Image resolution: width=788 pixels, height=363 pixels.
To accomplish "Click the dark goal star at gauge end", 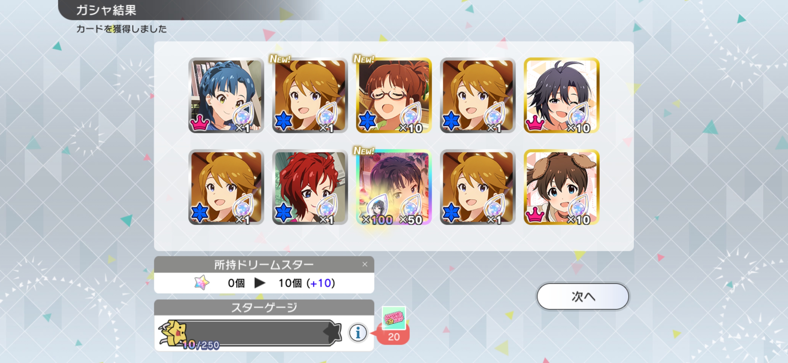I will (332, 331).
